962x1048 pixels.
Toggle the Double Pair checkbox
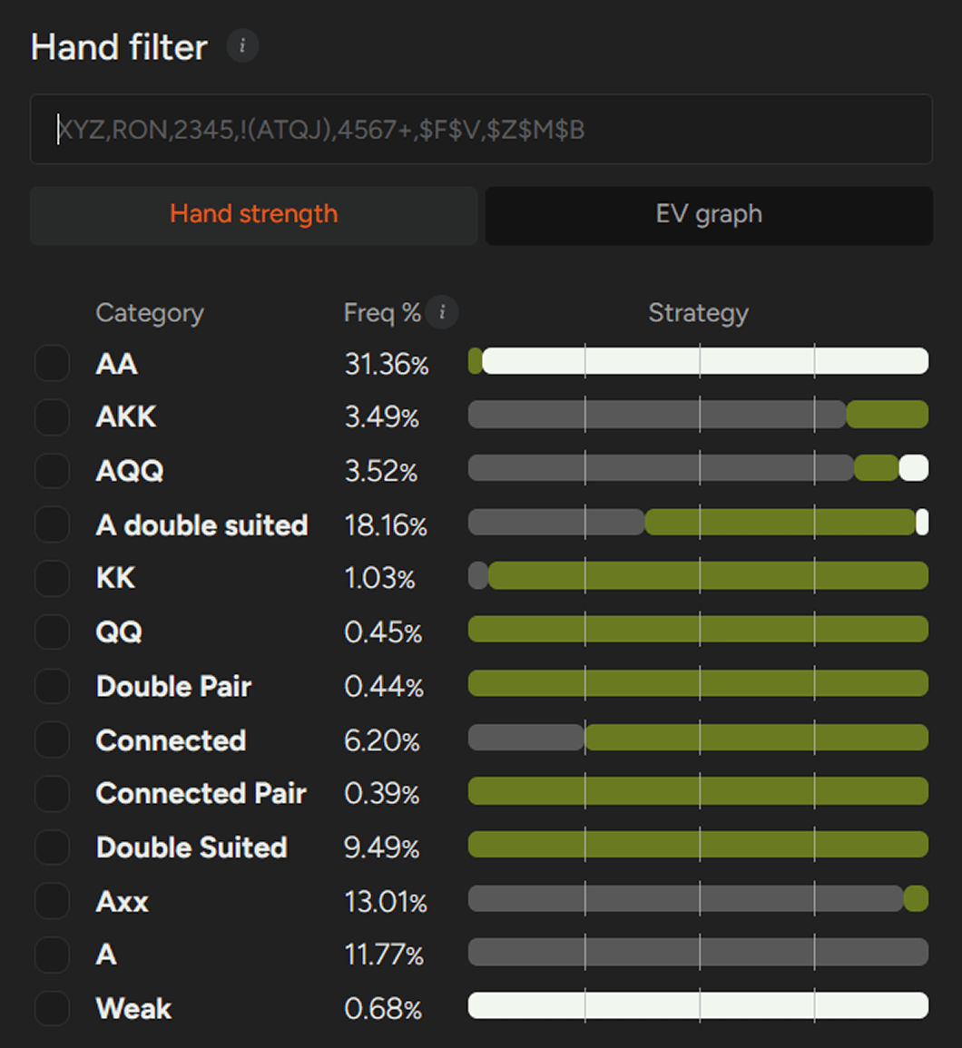tap(52, 686)
